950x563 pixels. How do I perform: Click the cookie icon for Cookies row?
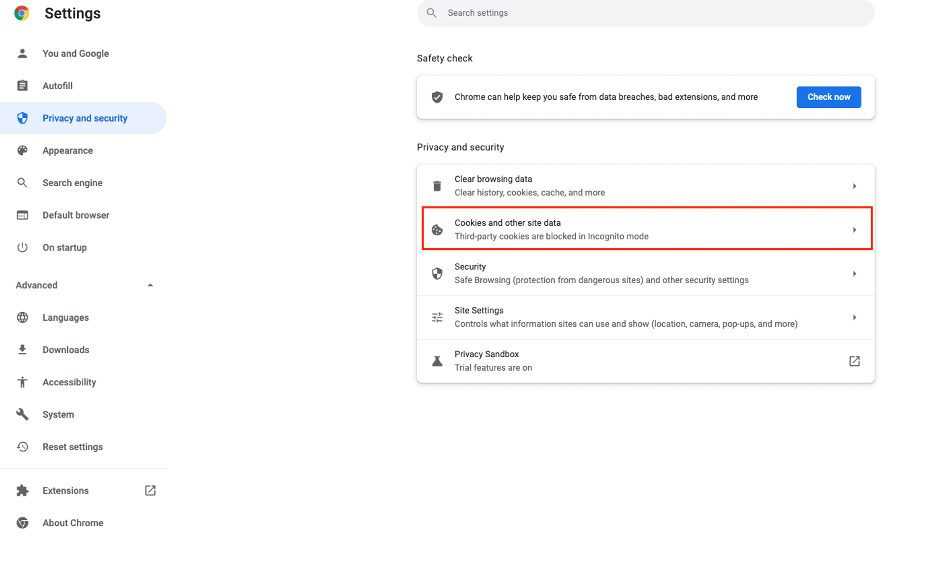coord(437,230)
